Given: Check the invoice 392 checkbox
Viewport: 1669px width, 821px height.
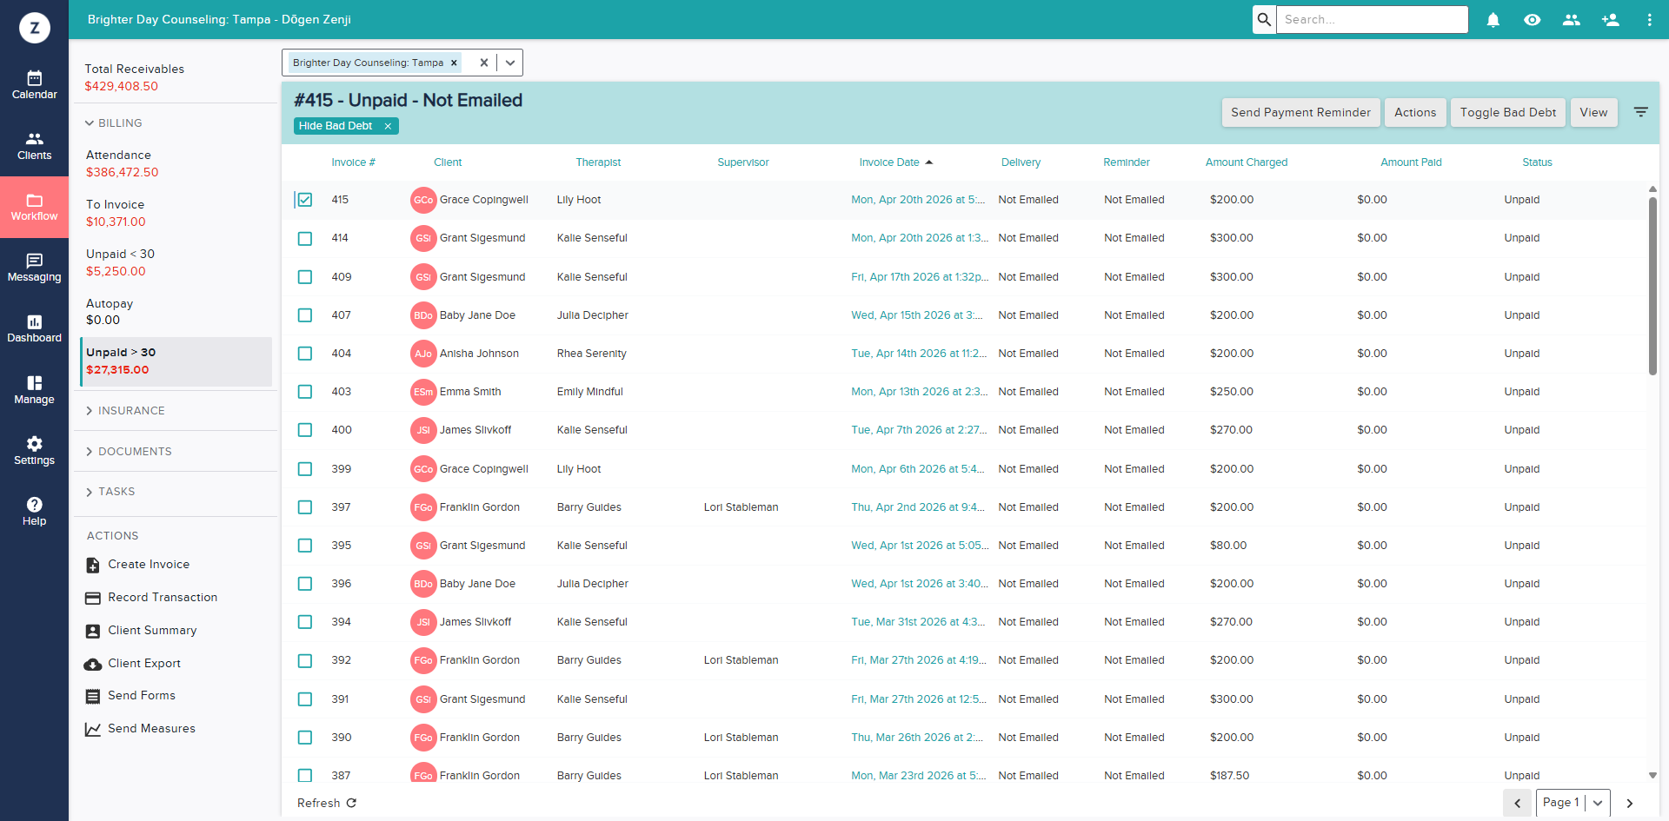Looking at the screenshot, I should coord(305,660).
